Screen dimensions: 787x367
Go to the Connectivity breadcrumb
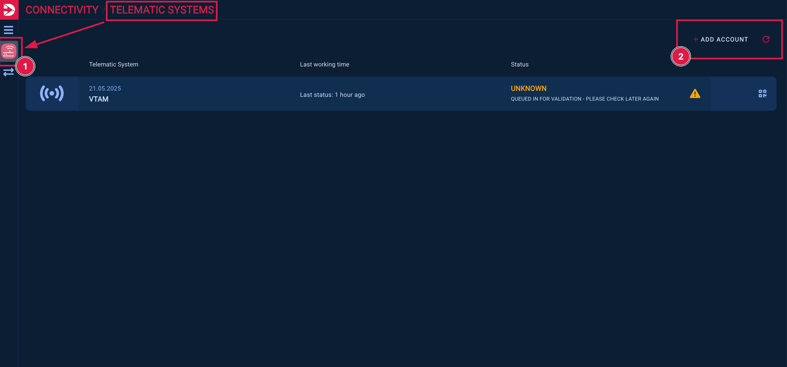pos(62,10)
